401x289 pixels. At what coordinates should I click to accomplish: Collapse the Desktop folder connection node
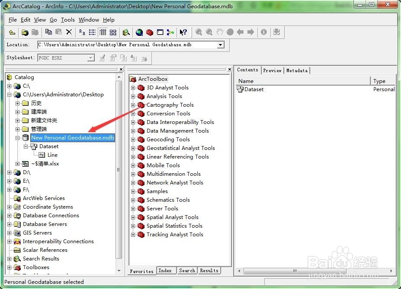pyautogui.click(x=10, y=95)
